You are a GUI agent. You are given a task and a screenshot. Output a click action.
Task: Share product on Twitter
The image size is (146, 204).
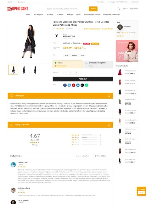pos(69,85)
